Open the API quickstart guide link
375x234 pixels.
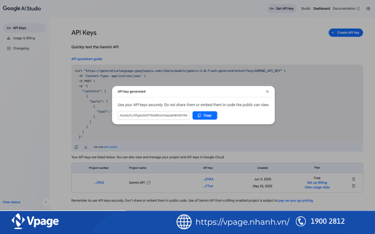coord(87,59)
